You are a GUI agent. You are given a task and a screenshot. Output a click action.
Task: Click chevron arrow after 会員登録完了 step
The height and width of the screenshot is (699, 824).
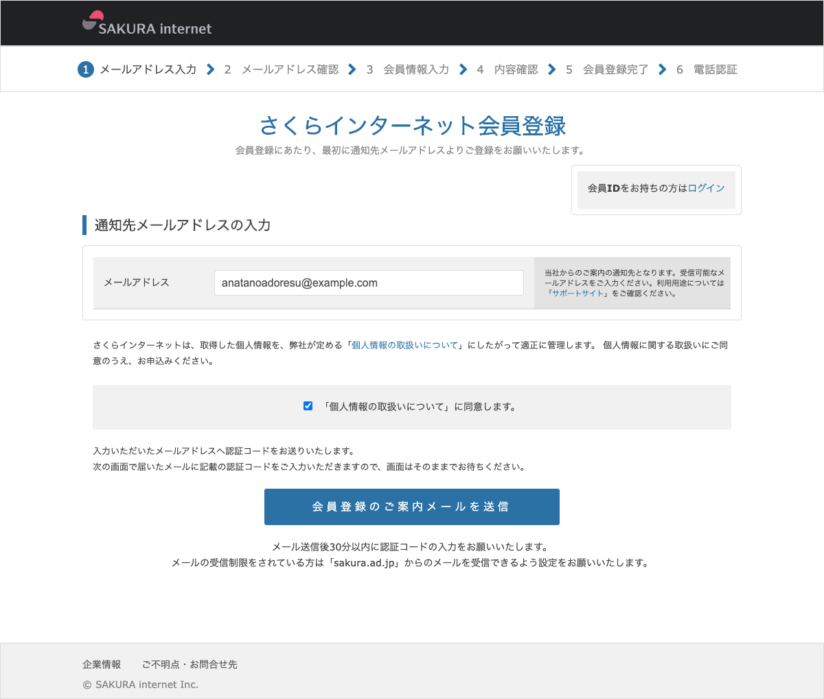[x=662, y=69]
